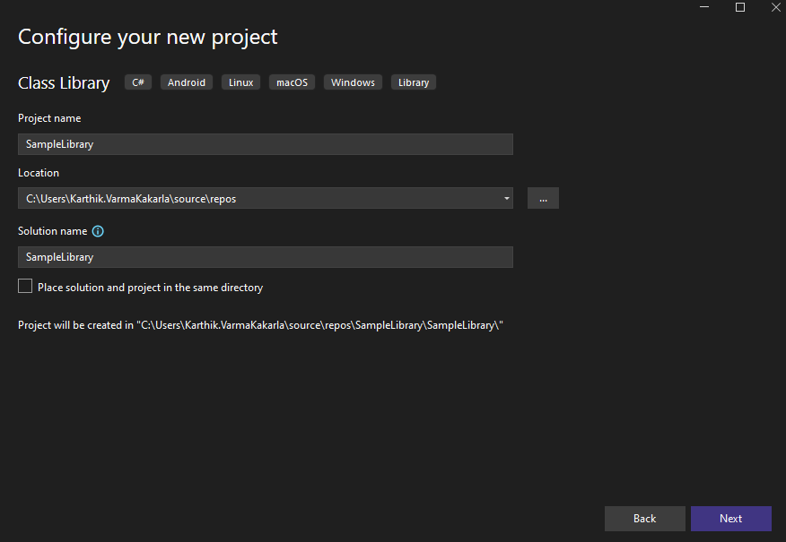Image resolution: width=786 pixels, height=542 pixels.
Task: Click the 'Solution name' label
Action: (x=53, y=231)
